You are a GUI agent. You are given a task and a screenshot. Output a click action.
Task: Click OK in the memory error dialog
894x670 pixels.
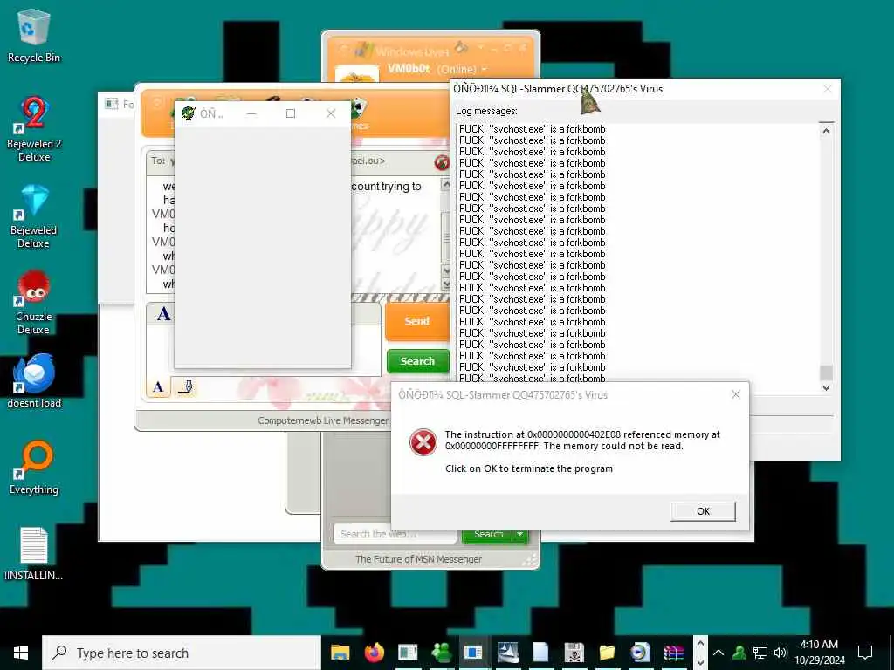pyautogui.click(x=703, y=511)
